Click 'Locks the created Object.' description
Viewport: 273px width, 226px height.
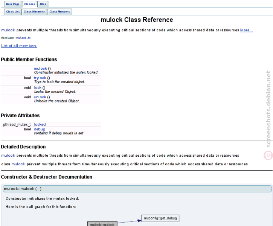point(55,92)
